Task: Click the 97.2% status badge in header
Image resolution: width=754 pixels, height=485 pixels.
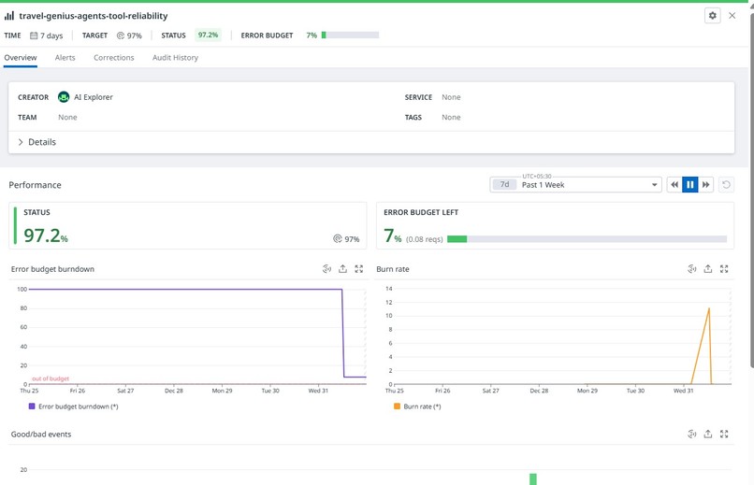Action: [x=208, y=36]
